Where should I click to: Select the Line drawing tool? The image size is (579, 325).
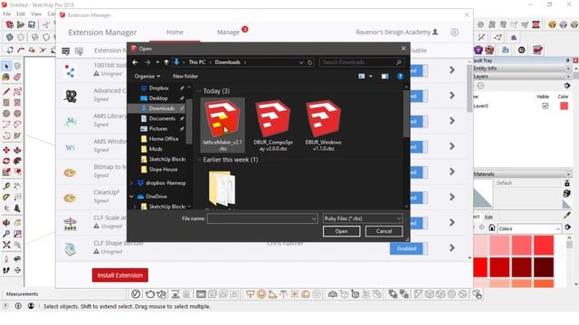tap(6, 91)
